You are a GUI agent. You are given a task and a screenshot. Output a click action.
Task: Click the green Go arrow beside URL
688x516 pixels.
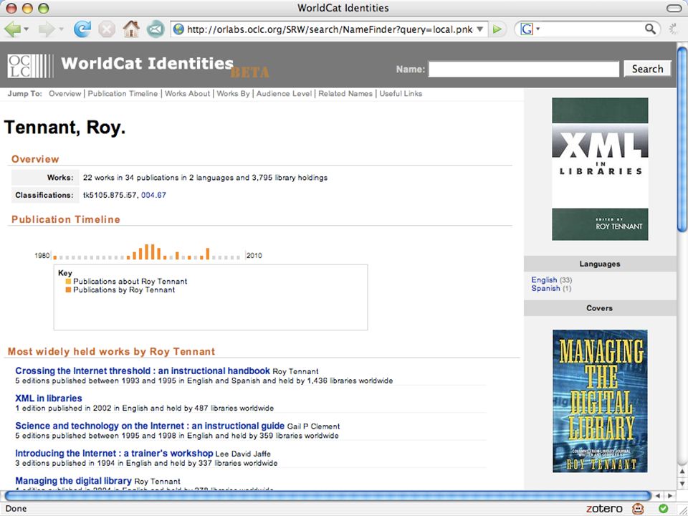(497, 29)
